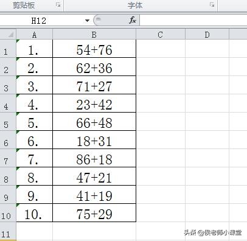Image resolution: width=247 pixels, height=241 pixels.
Task: Click empty cell C1
Action: (x=161, y=49)
